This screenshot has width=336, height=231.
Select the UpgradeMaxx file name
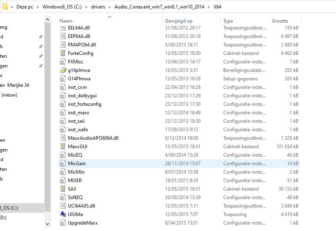[83, 223]
